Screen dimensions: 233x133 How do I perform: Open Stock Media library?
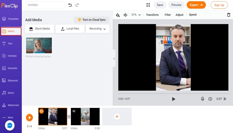(40, 29)
